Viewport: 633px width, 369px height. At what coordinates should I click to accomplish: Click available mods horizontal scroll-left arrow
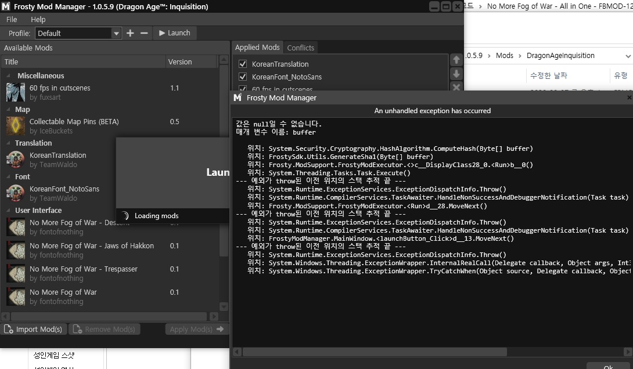tap(6, 317)
